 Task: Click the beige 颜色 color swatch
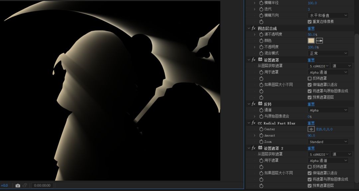point(311,41)
